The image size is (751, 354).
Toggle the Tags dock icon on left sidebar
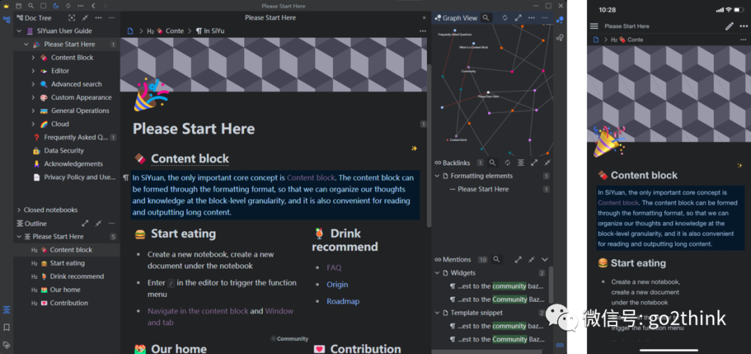[x=6, y=345]
